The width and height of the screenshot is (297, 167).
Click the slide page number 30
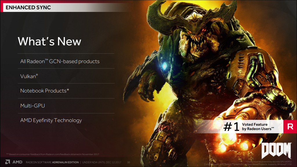pyautogui.click(x=128, y=162)
